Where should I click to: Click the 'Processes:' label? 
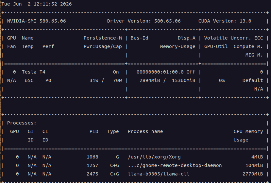(22, 123)
